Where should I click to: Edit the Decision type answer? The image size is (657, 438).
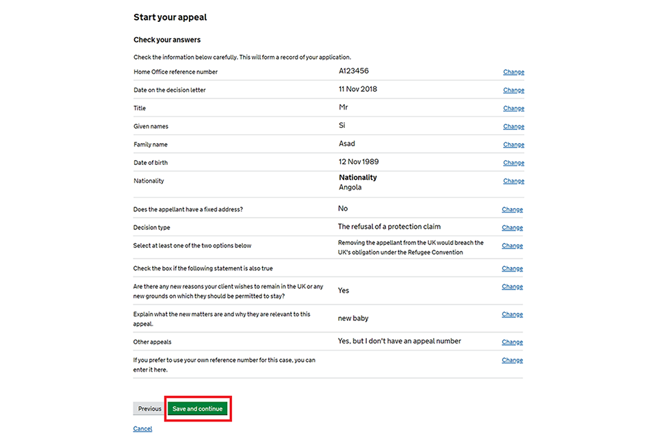point(512,228)
